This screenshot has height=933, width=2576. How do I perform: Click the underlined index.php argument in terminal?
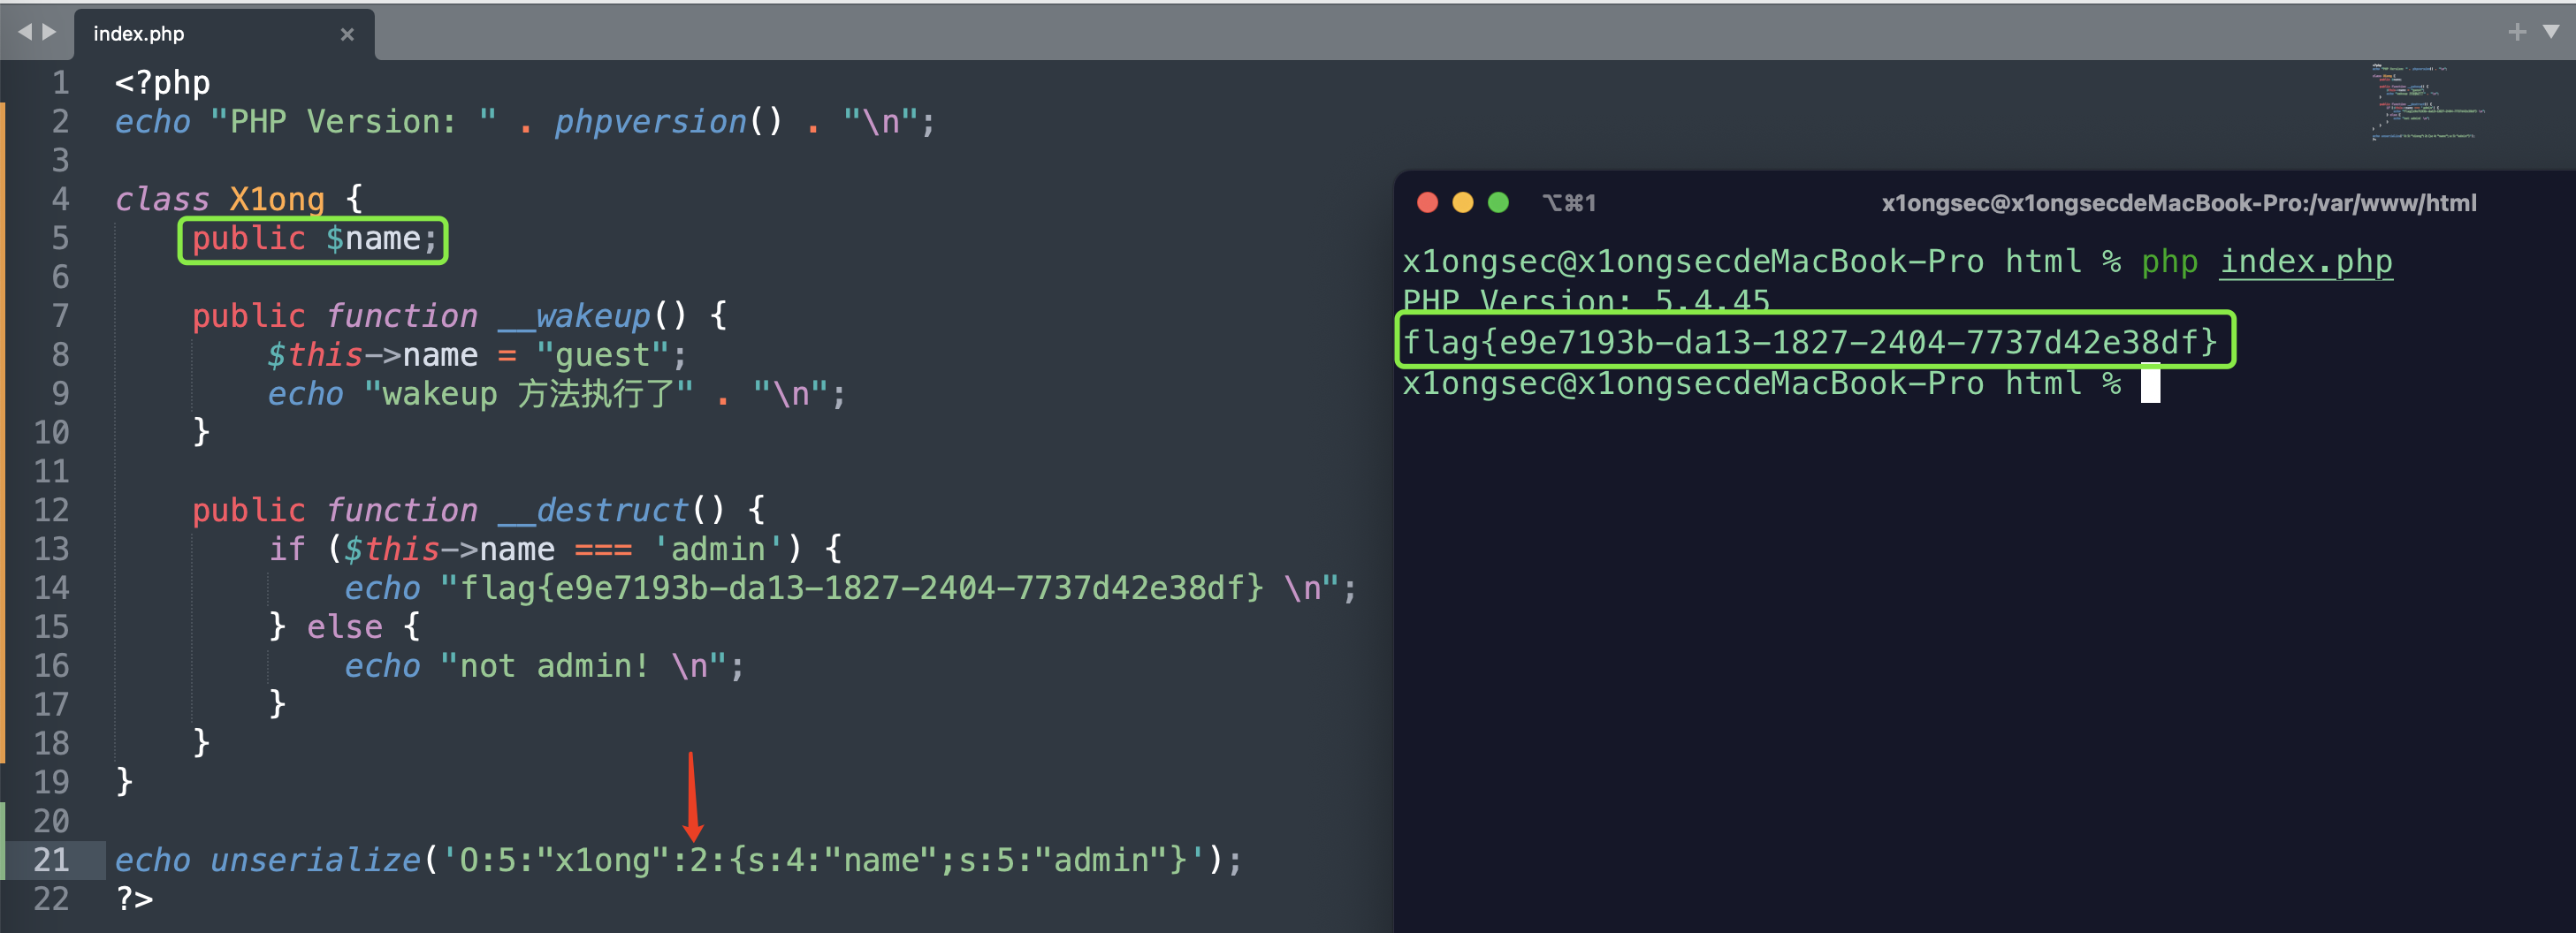tap(2306, 262)
